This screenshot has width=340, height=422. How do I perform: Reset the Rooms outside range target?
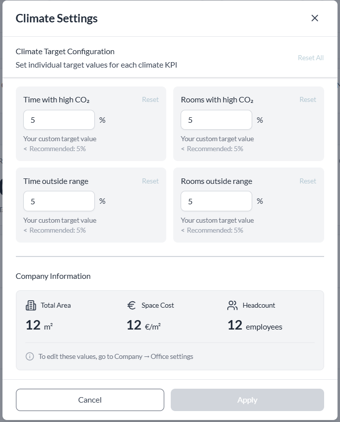[308, 181]
